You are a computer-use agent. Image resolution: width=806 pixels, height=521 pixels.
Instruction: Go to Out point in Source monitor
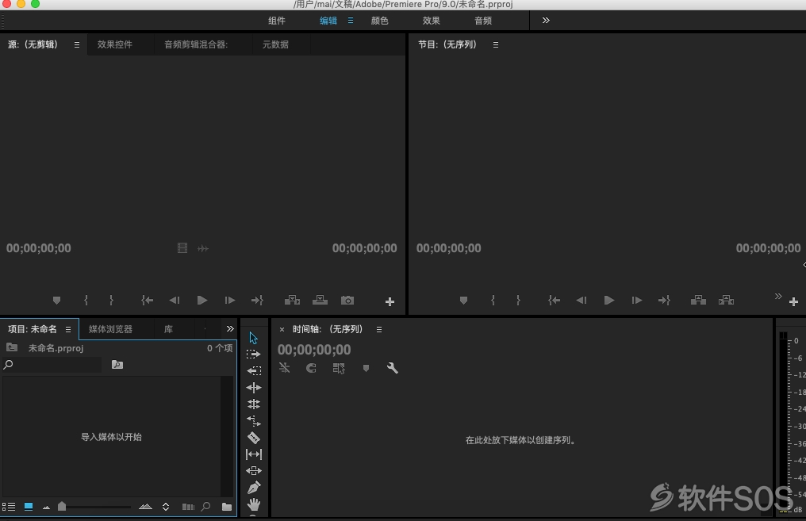(x=257, y=300)
